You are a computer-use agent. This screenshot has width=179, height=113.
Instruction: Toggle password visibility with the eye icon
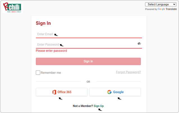click(139, 44)
